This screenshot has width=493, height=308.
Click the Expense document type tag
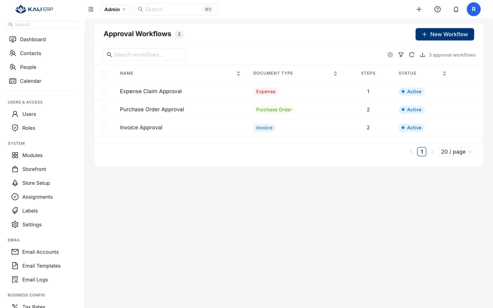pos(266,91)
